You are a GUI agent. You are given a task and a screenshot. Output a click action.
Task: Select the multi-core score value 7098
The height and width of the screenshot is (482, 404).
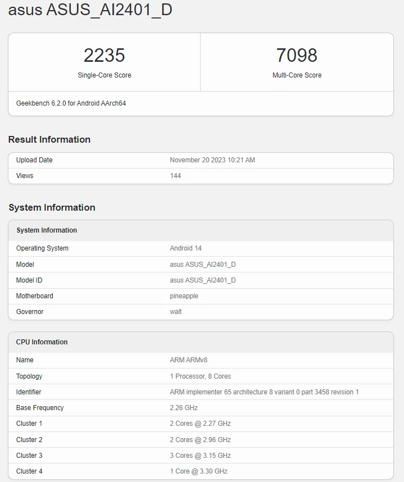point(297,55)
